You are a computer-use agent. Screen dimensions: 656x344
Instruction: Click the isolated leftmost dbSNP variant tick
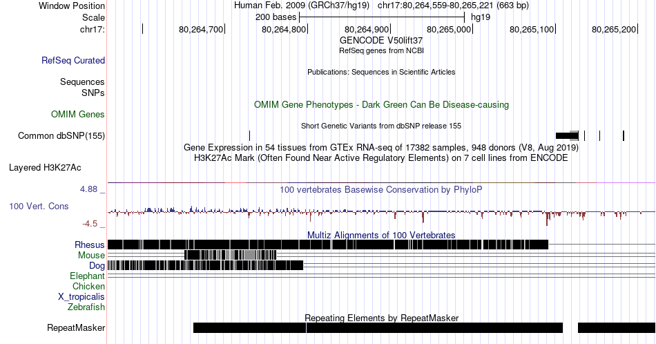click(250, 135)
